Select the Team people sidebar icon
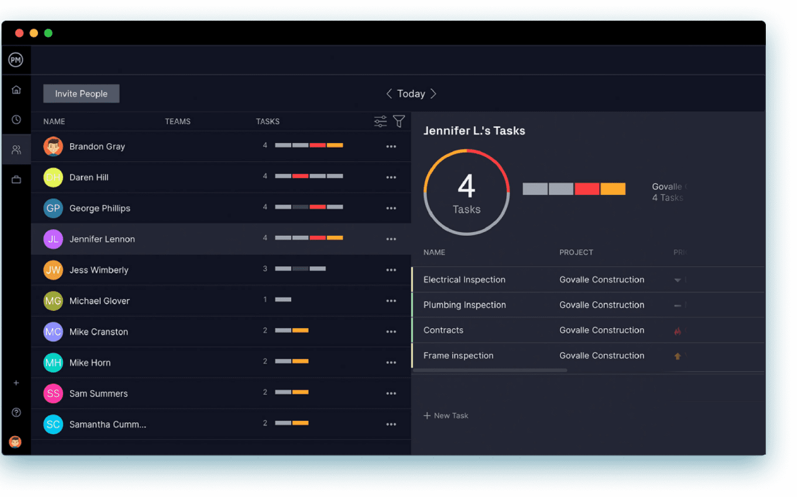This screenshot has height=497, width=797. click(16, 150)
